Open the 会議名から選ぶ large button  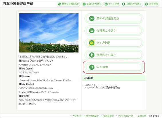click(x=114, y=31)
